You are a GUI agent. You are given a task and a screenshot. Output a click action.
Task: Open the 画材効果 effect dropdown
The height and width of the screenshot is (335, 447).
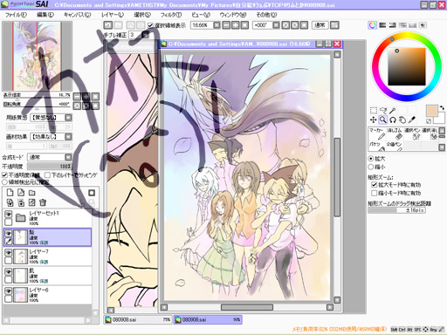pyautogui.click(x=68, y=137)
